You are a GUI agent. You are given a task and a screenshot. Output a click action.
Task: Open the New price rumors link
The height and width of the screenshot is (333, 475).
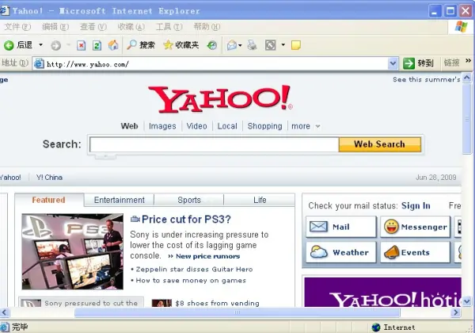(207, 256)
